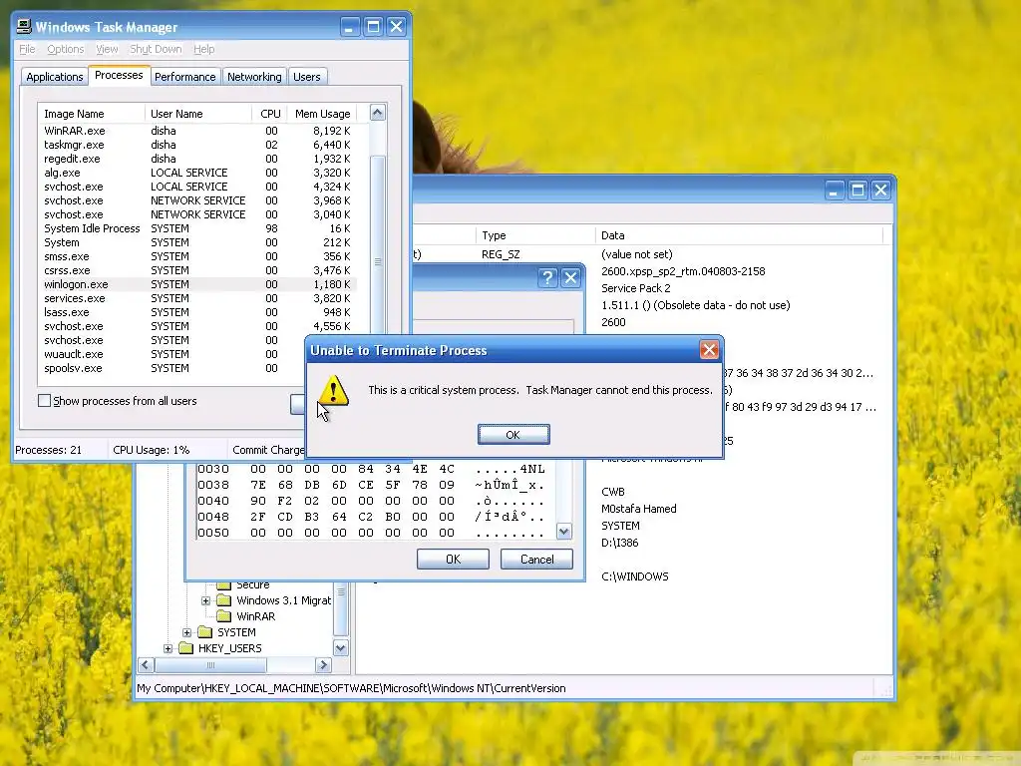Click the process list scroll-up arrow
Viewport: 1021px width, 766px height.
pos(378,113)
